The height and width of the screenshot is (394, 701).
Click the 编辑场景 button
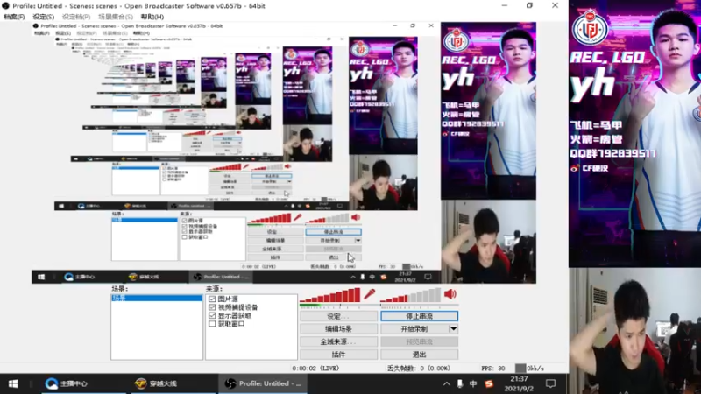click(338, 329)
